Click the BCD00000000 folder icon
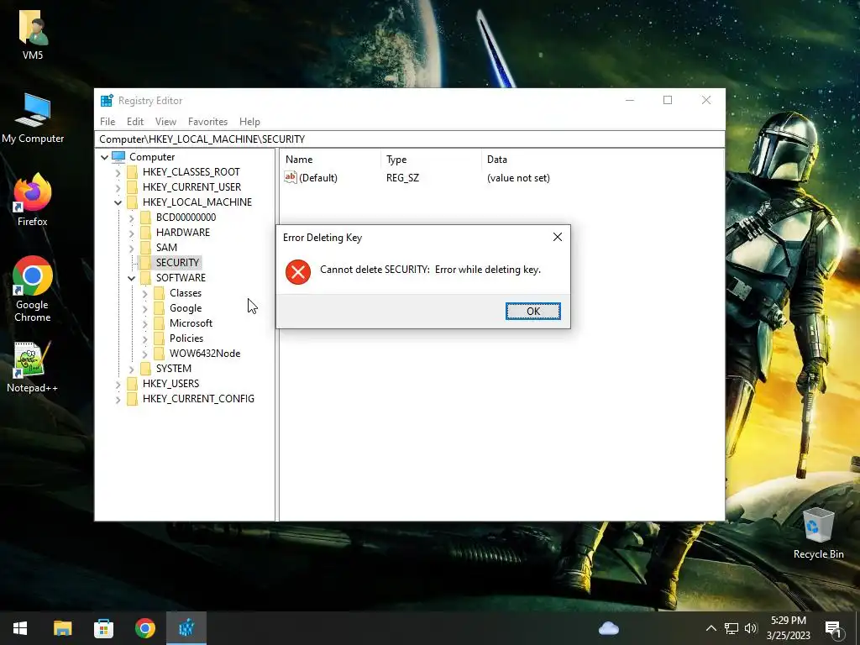The image size is (860, 645). pos(145,218)
